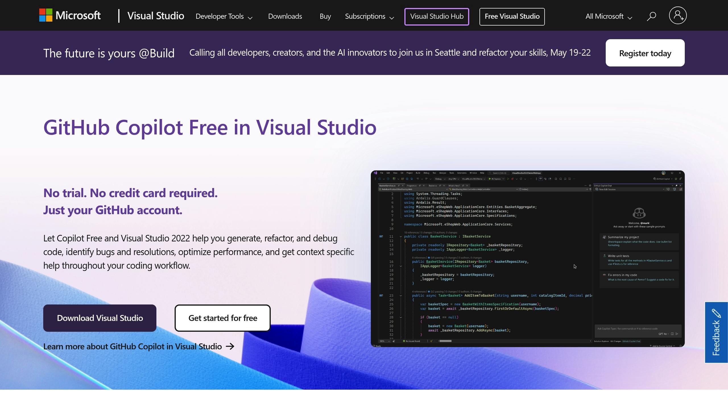Click the arrow after the Learn more link

coord(230,346)
